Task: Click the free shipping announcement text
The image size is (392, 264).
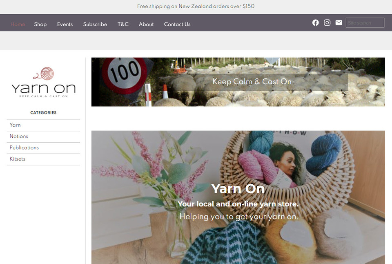Action: (x=196, y=6)
